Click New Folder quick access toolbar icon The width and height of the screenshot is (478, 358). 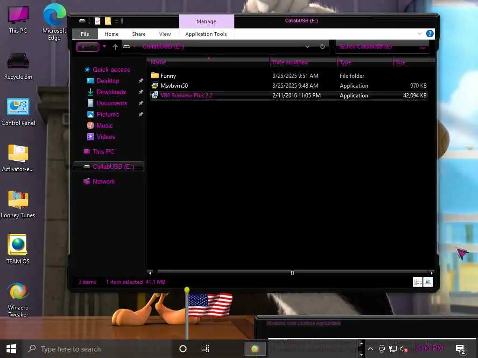click(108, 21)
